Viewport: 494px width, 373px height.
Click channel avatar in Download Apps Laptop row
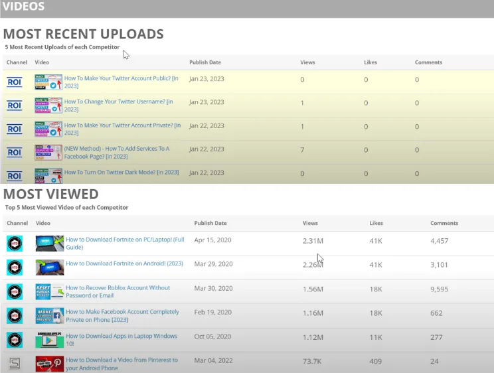[15, 340]
